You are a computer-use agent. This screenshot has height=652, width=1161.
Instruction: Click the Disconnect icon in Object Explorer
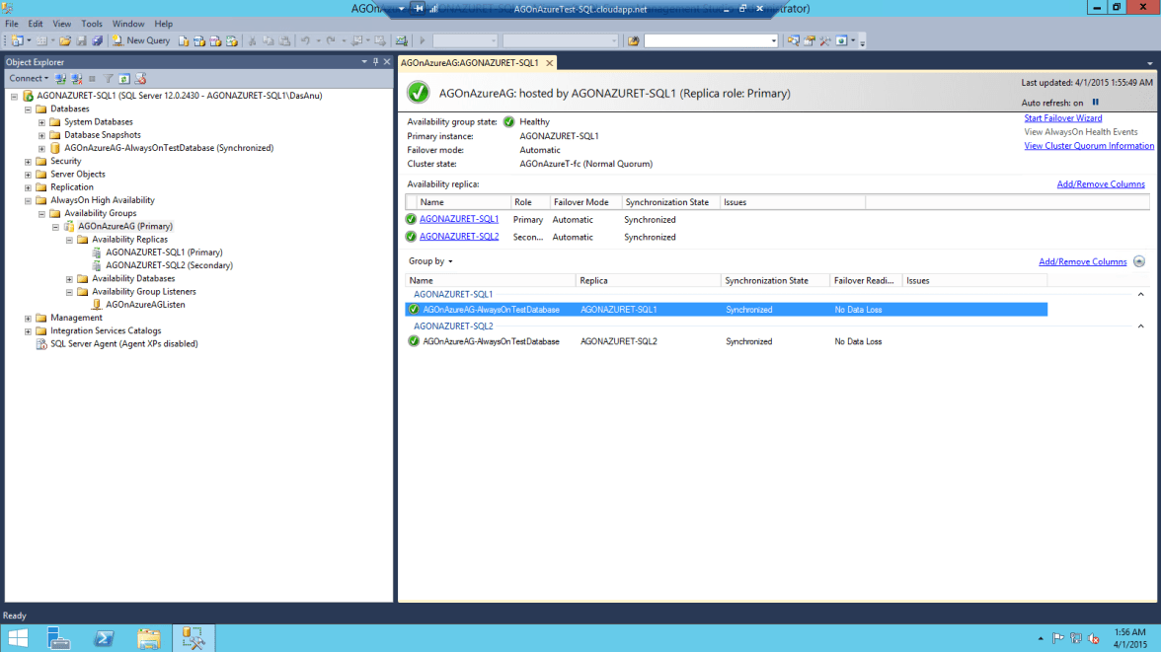click(x=76, y=78)
